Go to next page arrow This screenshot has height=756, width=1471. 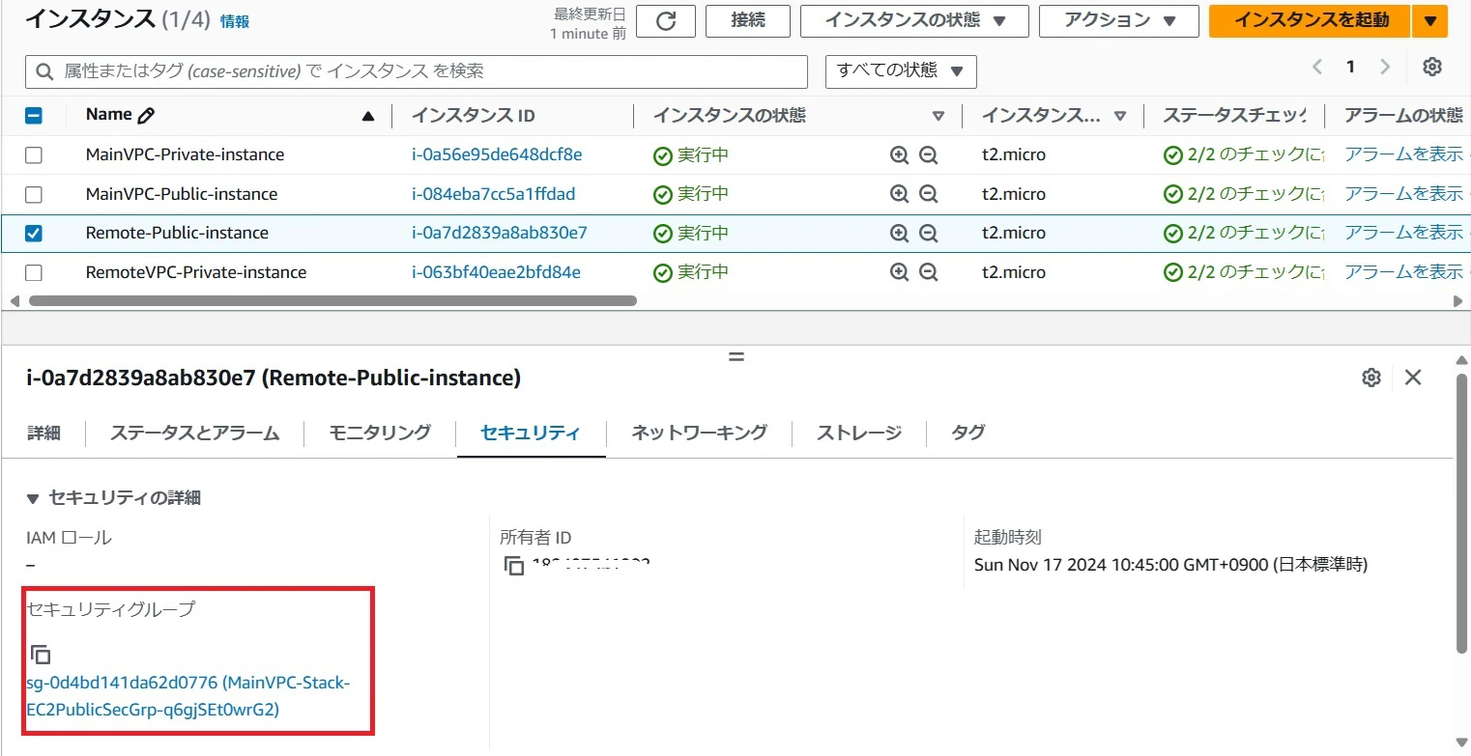click(1385, 67)
